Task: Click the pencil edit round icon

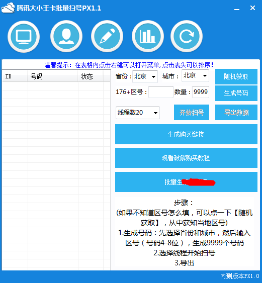Action: [107, 36]
